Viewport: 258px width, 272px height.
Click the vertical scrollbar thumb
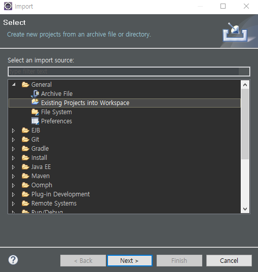(245, 124)
